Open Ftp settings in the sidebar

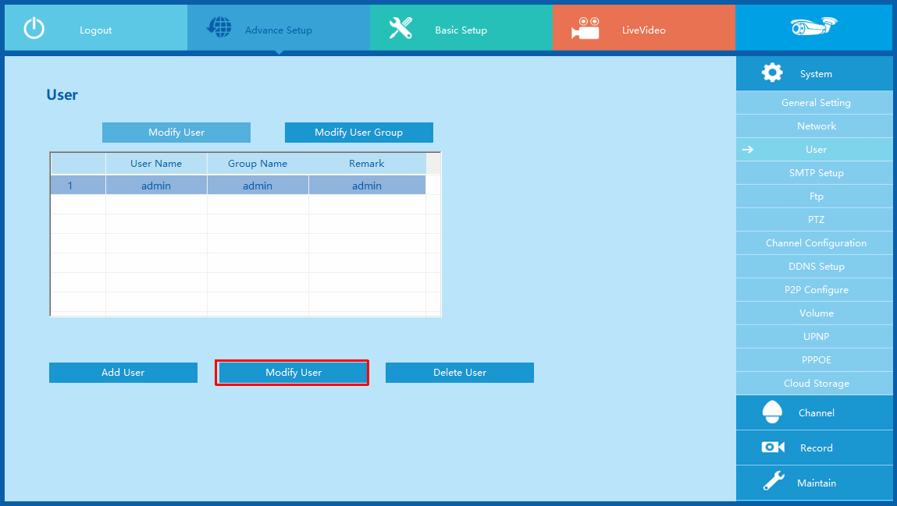pos(814,196)
